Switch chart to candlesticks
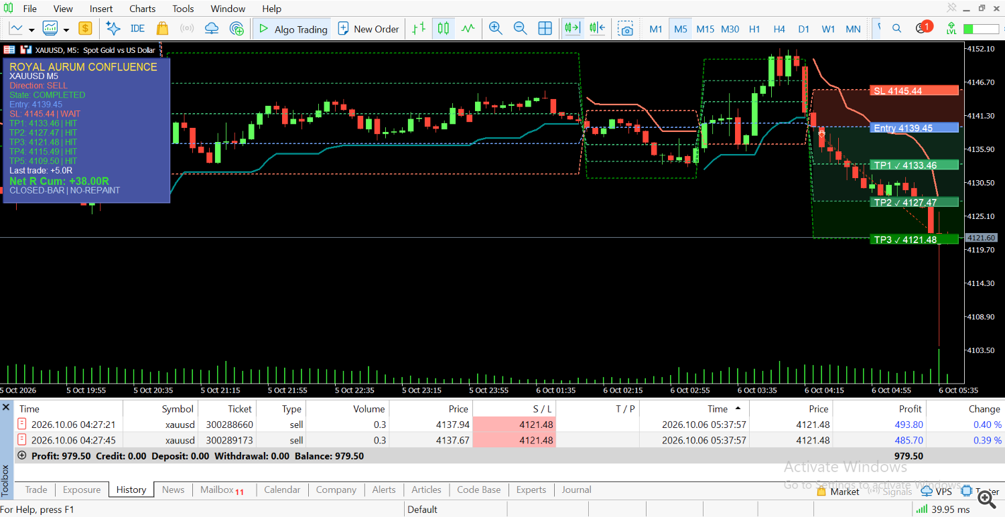The height and width of the screenshot is (517, 1005). pyautogui.click(x=443, y=29)
